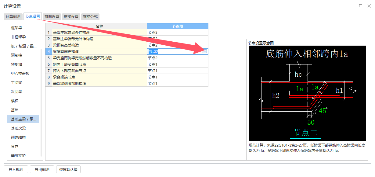Select 楼梯 in the category list
The image size is (375, 177).
click(x=23, y=101)
